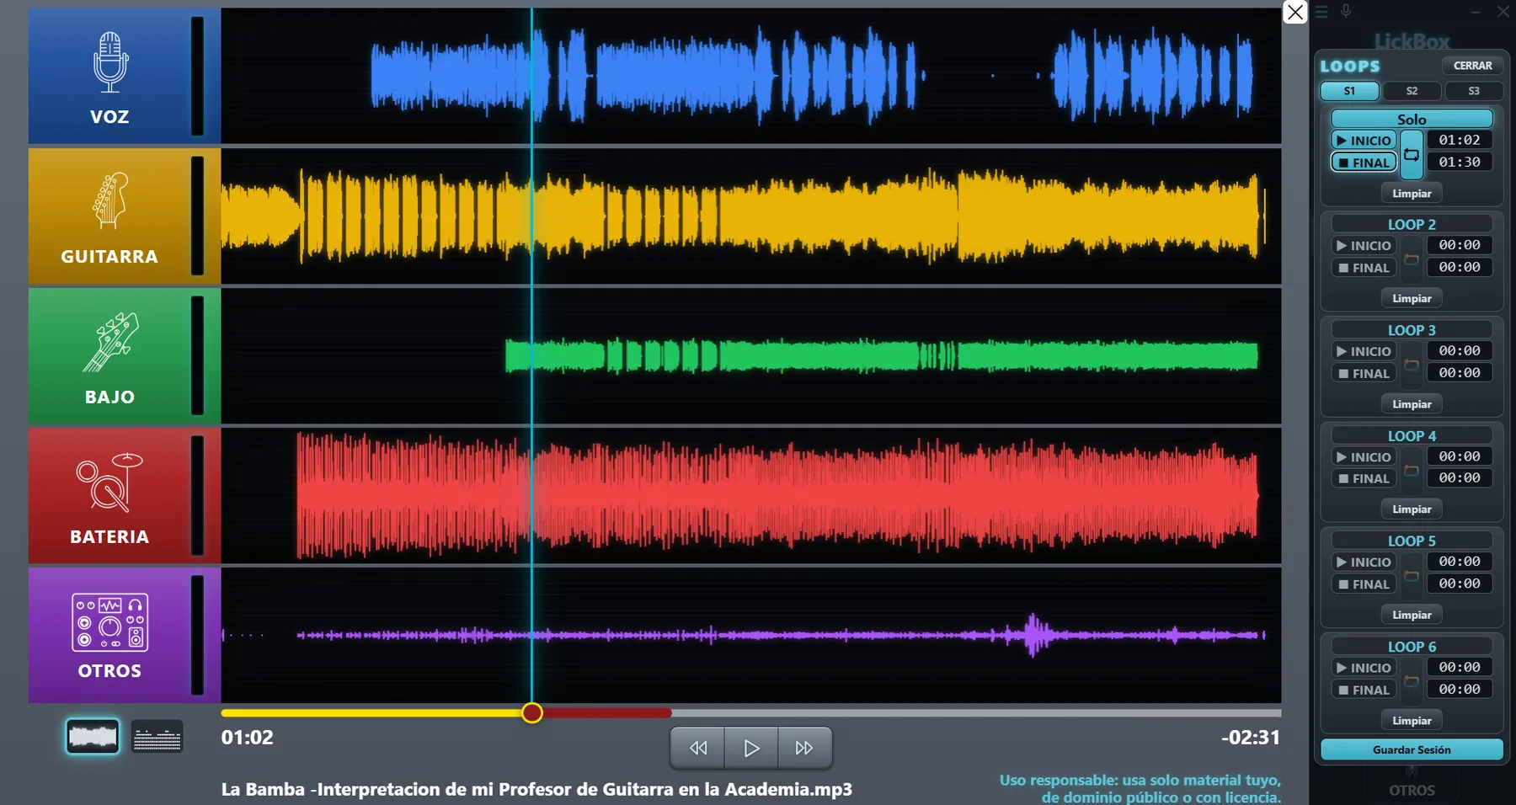The image size is (1516, 805).
Task: Click the GUITARRA volume level bar
Action: click(197, 216)
